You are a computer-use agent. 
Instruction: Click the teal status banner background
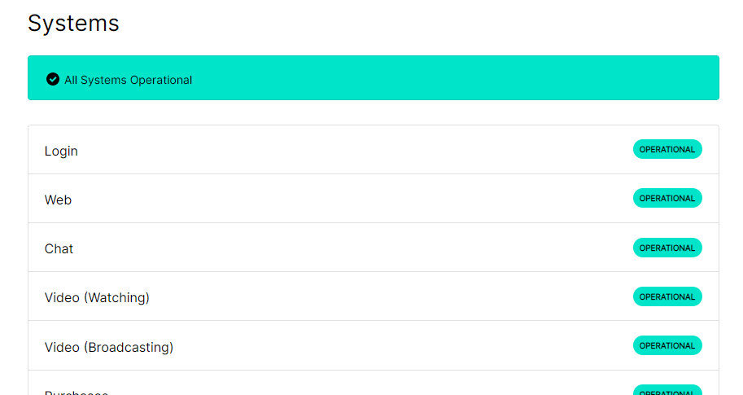click(x=426, y=77)
